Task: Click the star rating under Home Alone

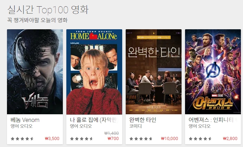Action: point(82,139)
